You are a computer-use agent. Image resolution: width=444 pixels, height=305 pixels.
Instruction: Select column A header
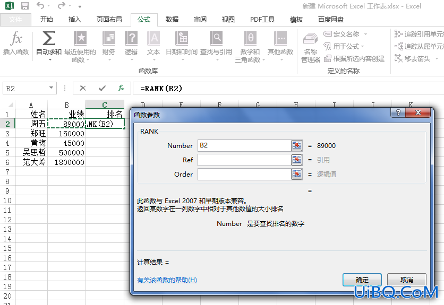(31, 104)
